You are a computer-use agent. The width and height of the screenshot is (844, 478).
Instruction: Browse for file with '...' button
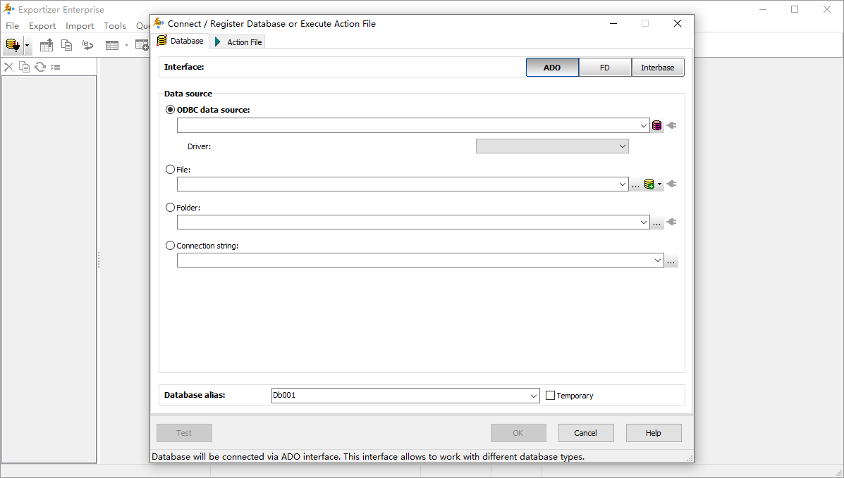tap(636, 184)
